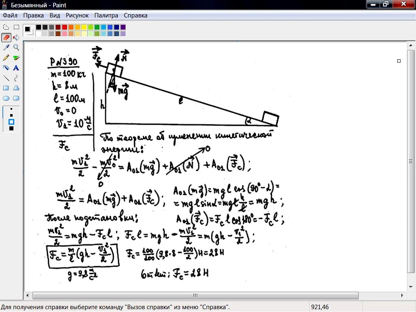Open the Рисунок menu
Image resolution: width=416 pixels, height=312 pixels.
pyautogui.click(x=77, y=15)
